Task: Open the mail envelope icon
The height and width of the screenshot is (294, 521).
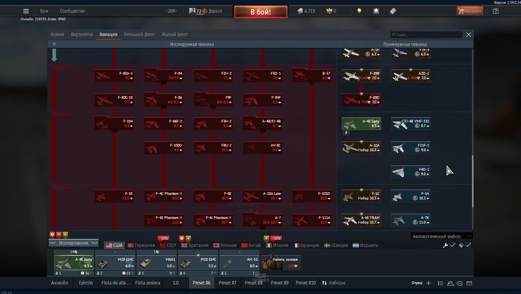Action: 469,283
